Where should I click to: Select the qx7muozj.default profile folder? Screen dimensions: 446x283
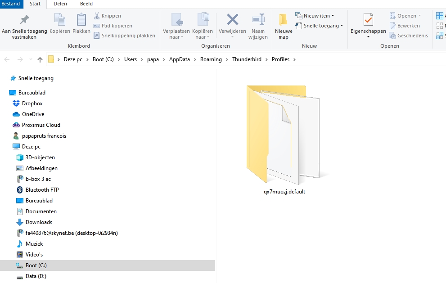point(284,139)
